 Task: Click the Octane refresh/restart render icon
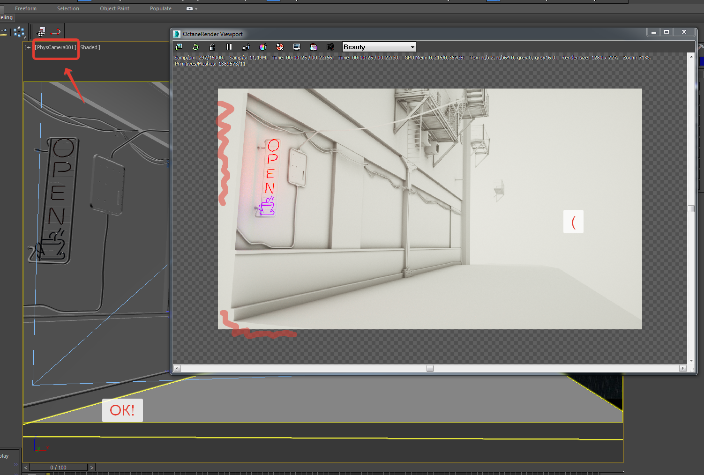point(195,47)
